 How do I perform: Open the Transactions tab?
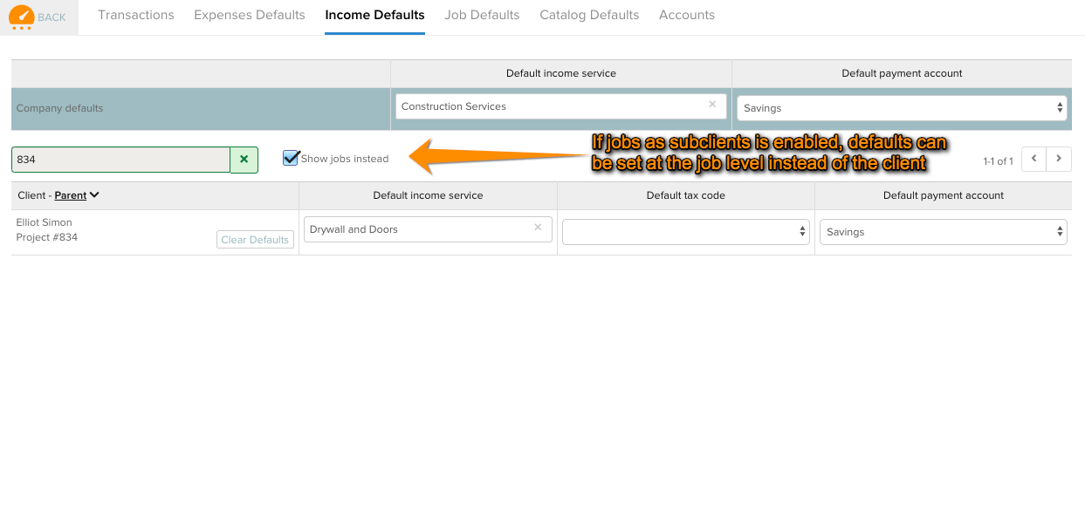(x=136, y=15)
